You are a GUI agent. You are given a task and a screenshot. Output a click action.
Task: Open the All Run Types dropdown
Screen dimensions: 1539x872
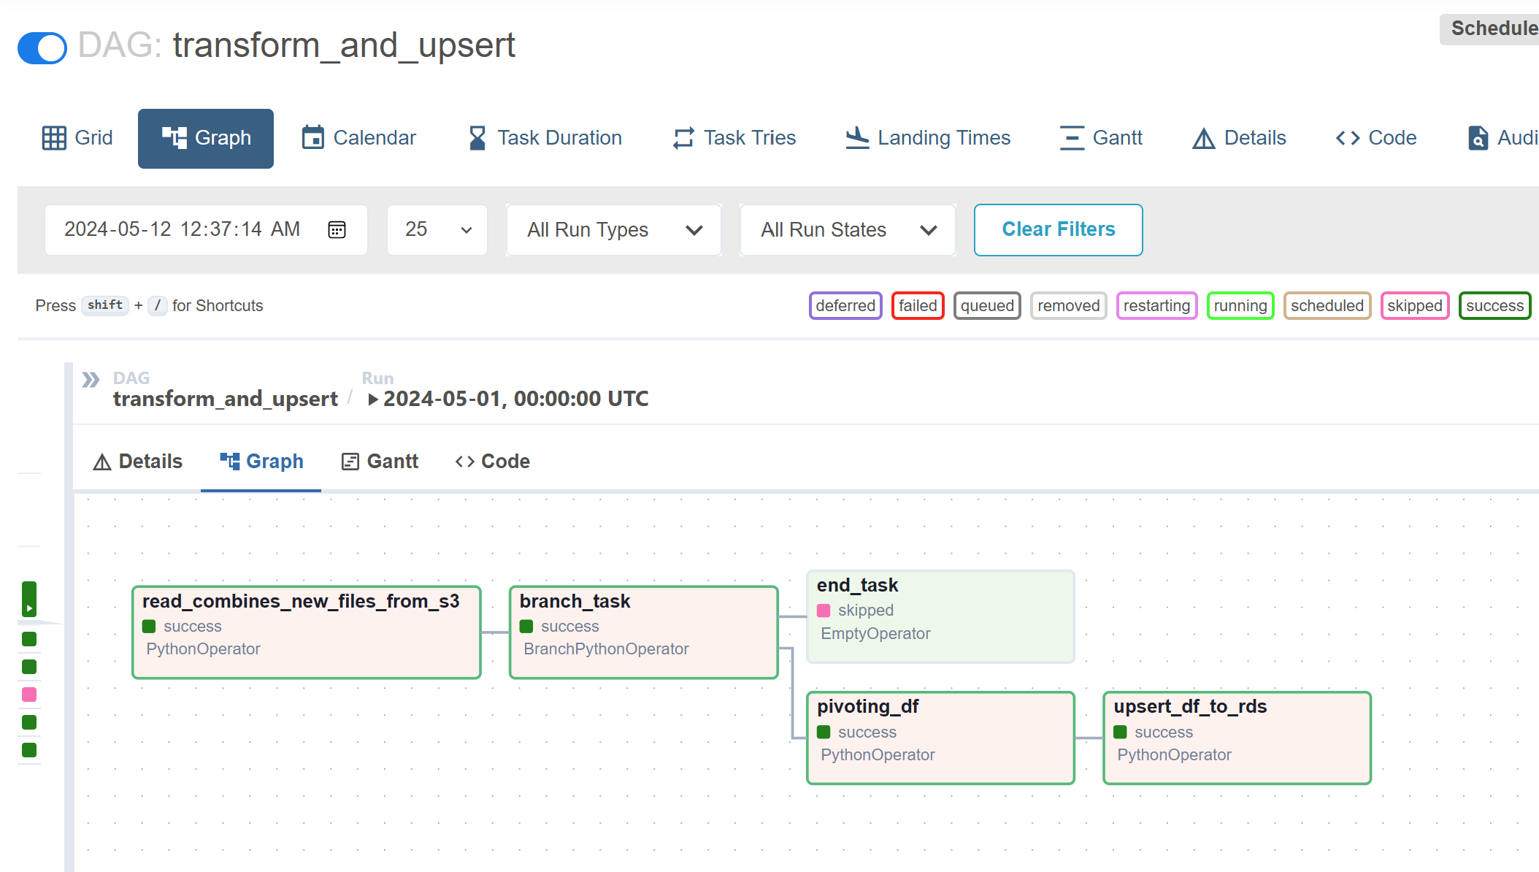(x=613, y=229)
